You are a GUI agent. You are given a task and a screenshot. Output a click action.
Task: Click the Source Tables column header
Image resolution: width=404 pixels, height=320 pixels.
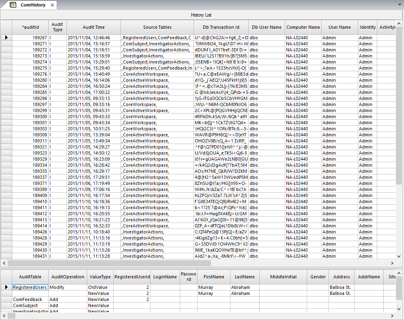click(157, 27)
